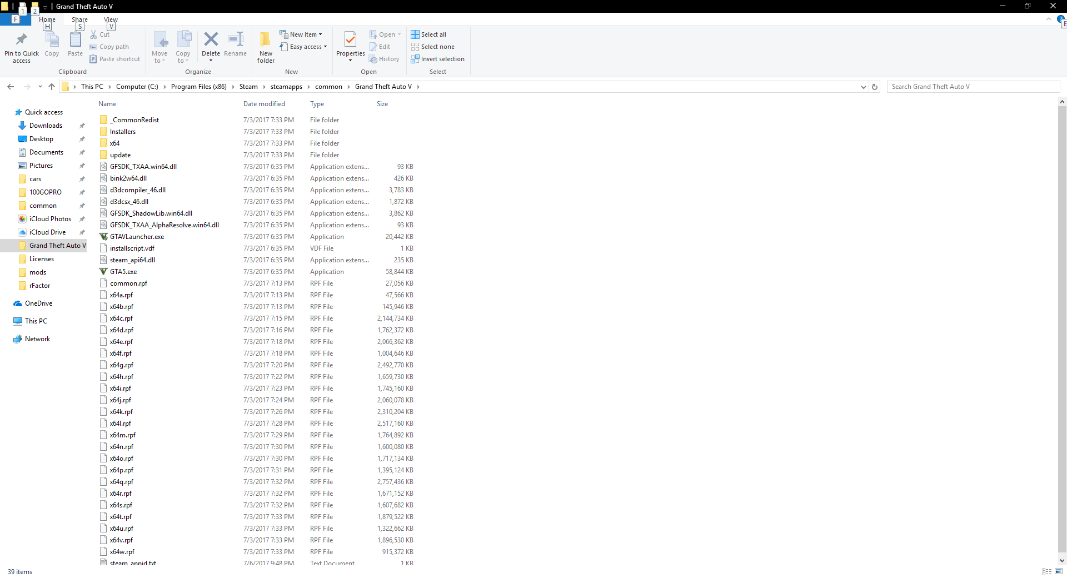Click the Rename icon
Image resolution: width=1067 pixels, height=578 pixels.
click(x=236, y=39)
